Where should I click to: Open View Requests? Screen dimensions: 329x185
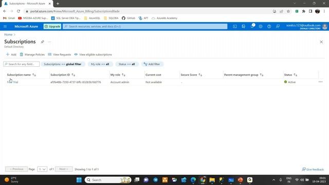click(x=60, y=54)
